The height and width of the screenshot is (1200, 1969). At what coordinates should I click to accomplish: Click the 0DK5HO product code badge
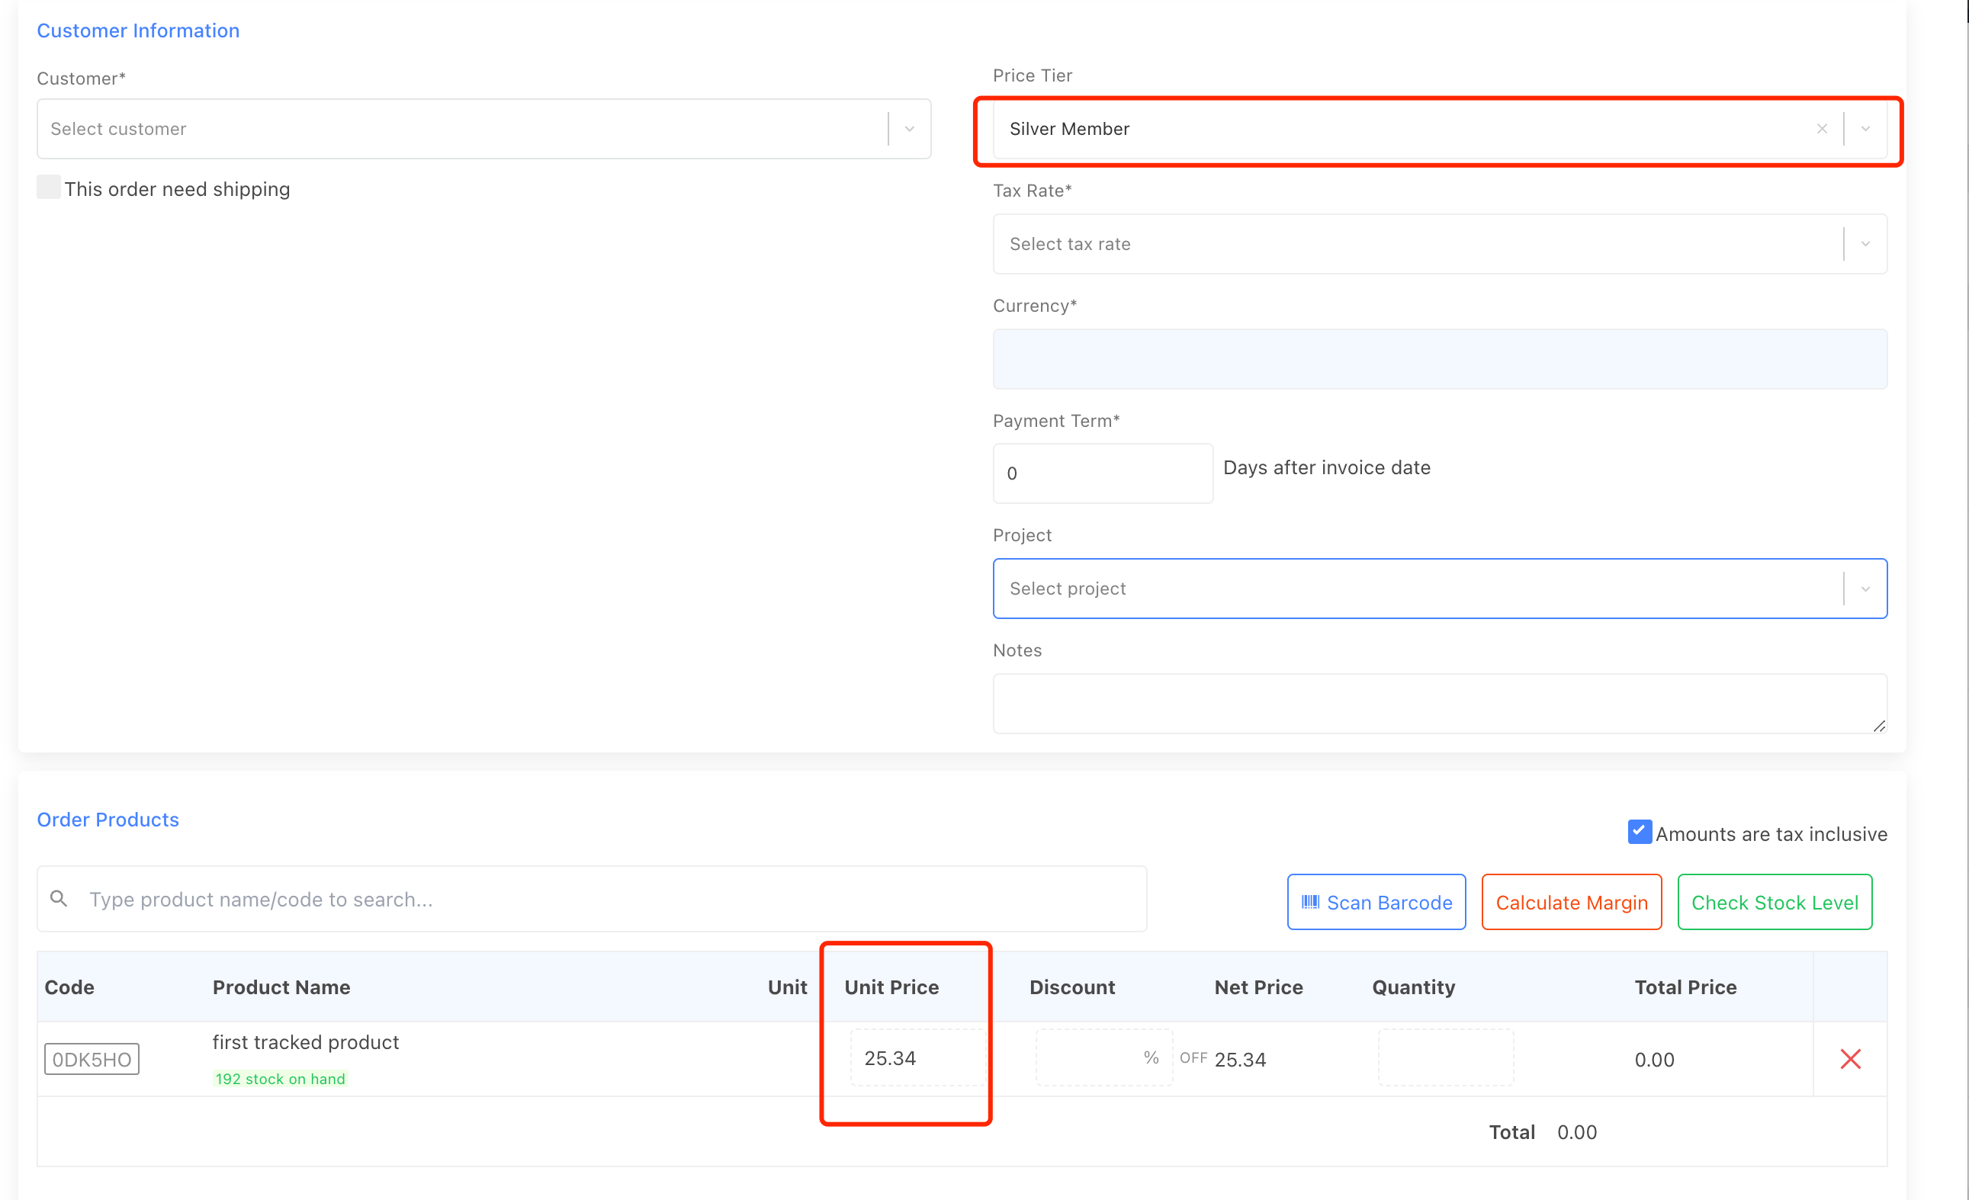click(x=91, y=1059)
